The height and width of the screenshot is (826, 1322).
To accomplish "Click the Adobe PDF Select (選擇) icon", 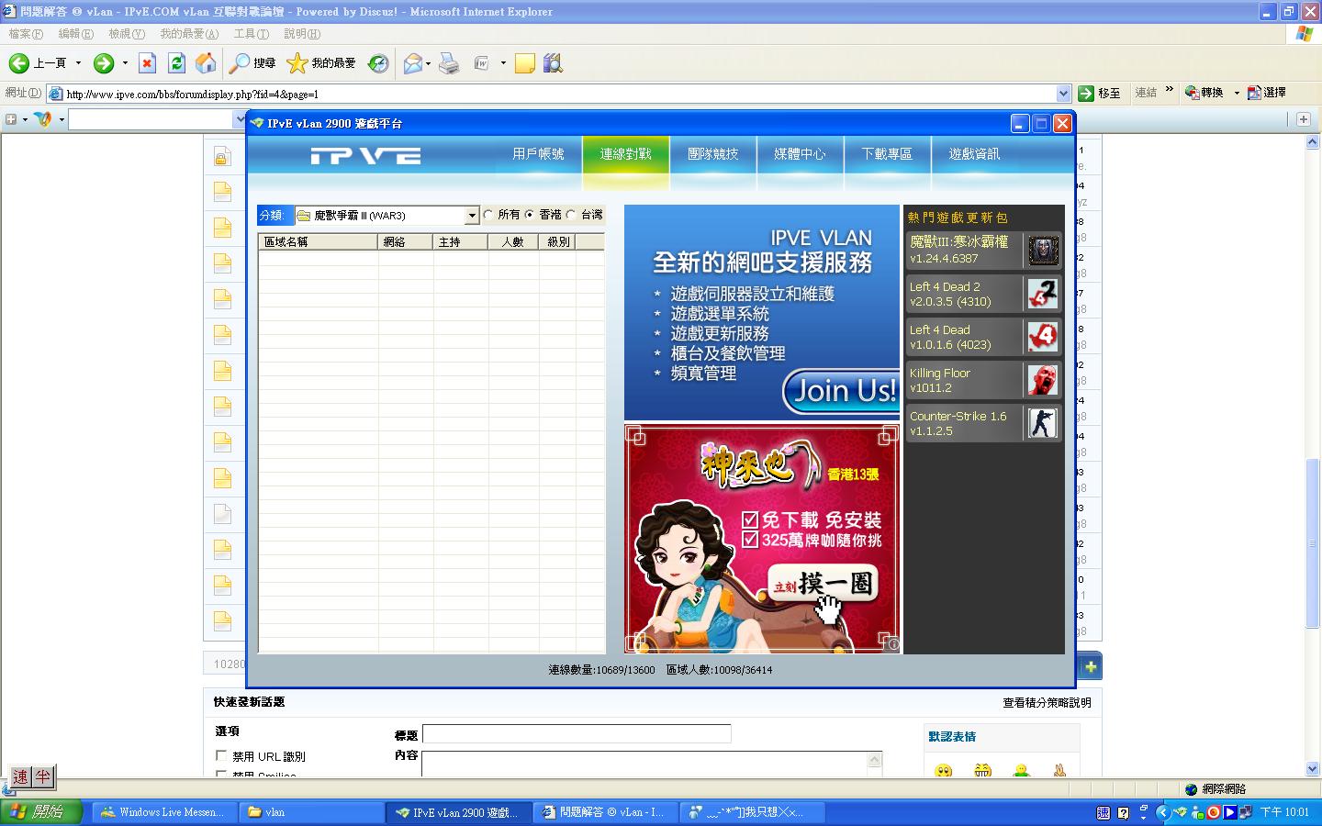I will click(1254, 93).
